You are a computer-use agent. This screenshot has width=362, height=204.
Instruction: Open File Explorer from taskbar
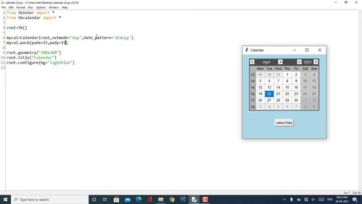click(x=161, y=199)
